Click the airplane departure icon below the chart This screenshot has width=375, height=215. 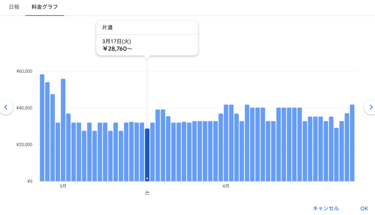[x=147, y=193]
